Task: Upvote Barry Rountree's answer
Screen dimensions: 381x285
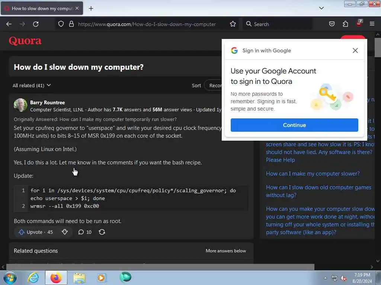Action: click(36, 232)
